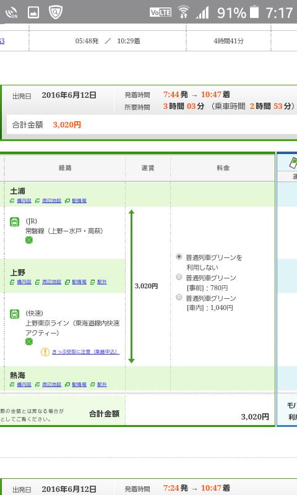Tap 4時間41分 duration cell
297x495 pixels.
pos(228,41)
